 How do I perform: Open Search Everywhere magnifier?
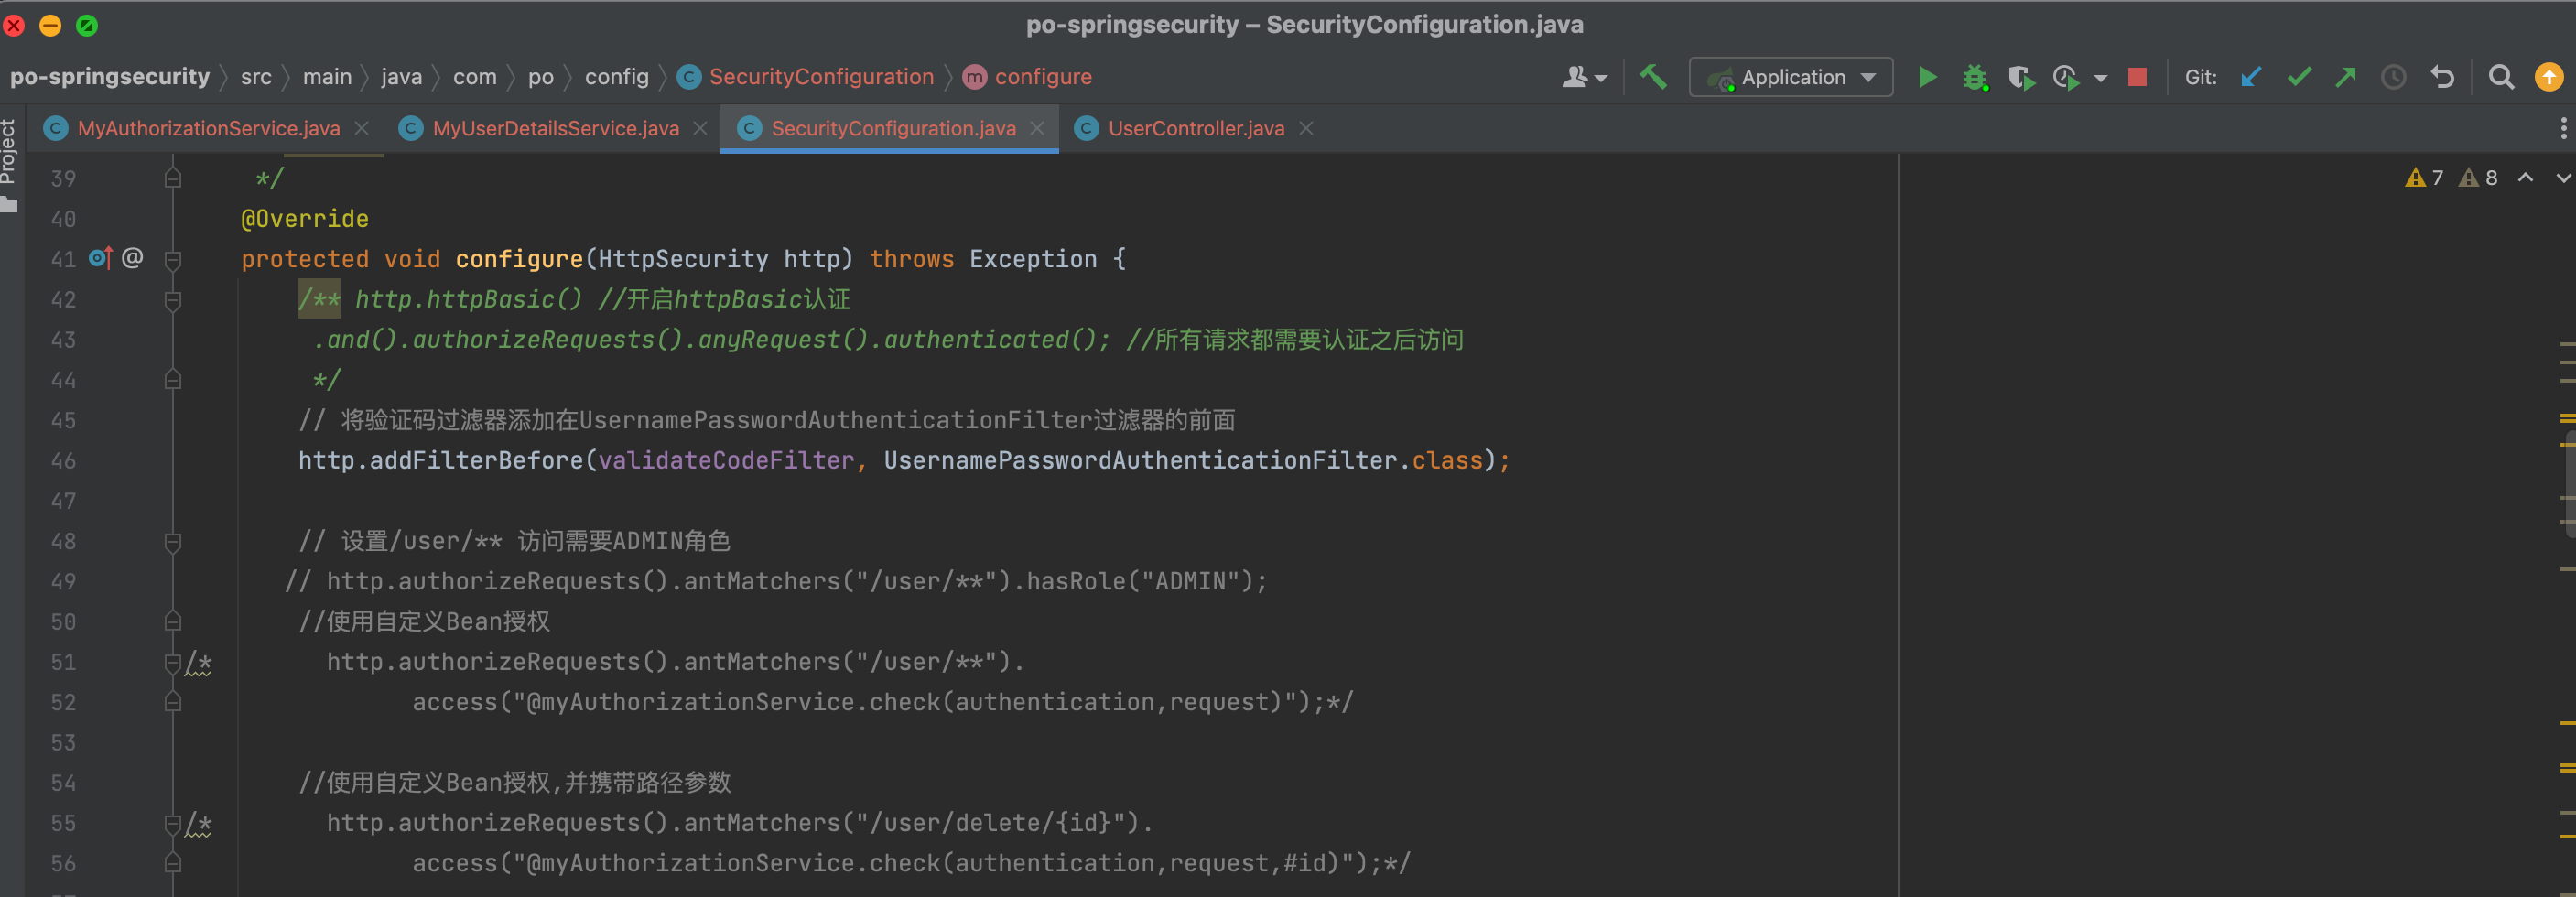(2501, 77)
